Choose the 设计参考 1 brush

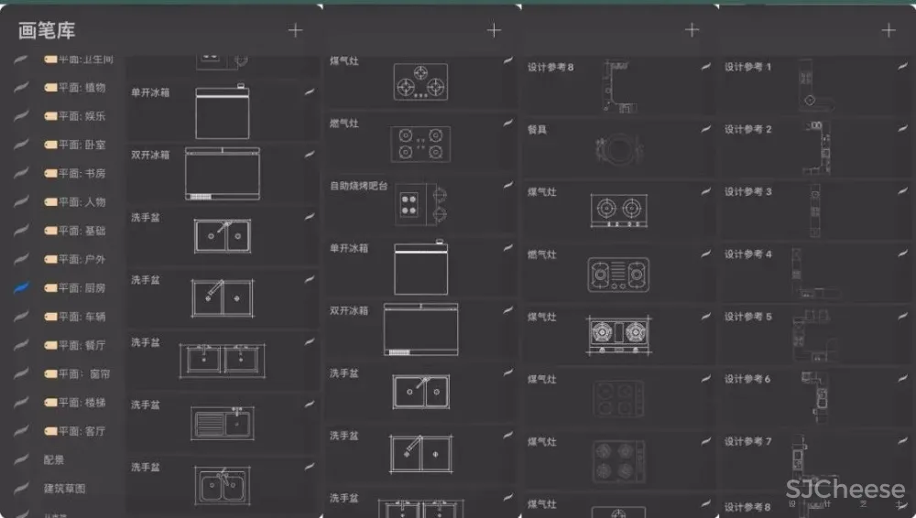point(806,84)
